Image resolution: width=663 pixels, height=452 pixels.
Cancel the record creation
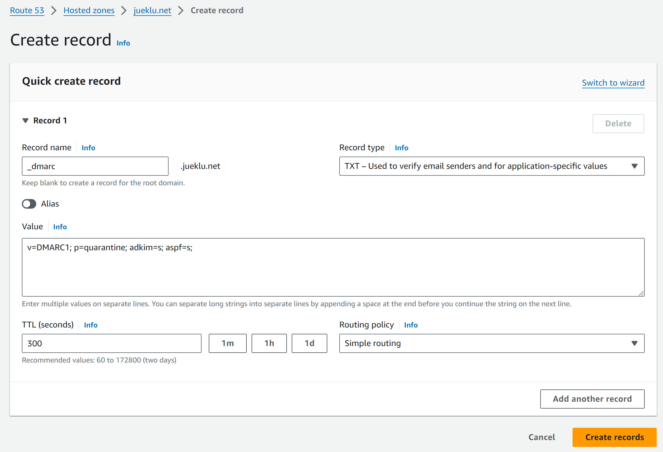[x=541, y=437]
